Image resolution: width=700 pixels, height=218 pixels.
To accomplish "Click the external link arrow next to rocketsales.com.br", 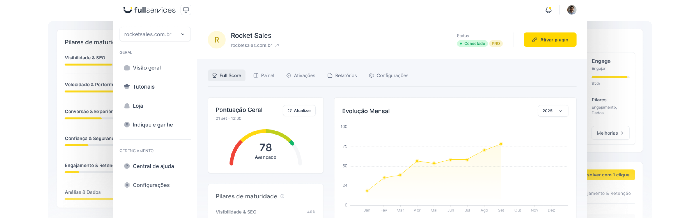I will [x=277, y=45].
